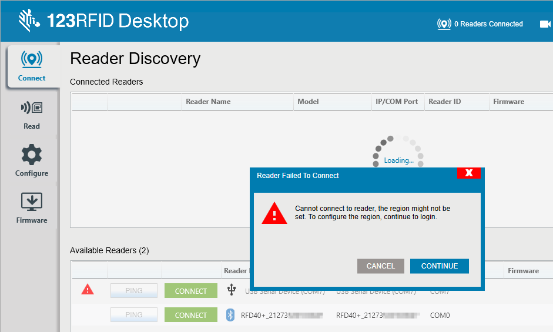Open the Firmware sidebar section
This screenshot has height=332, width=553.
click(x=32, y=208)
